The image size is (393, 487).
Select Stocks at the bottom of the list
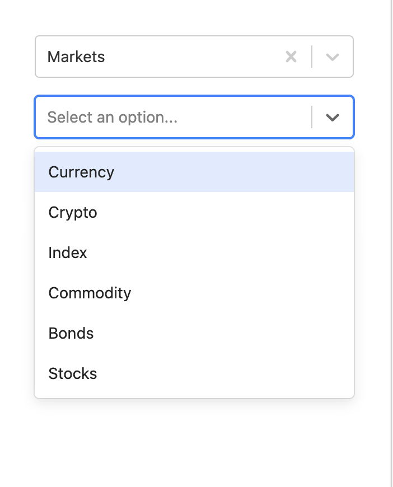(x=72, y=373)
